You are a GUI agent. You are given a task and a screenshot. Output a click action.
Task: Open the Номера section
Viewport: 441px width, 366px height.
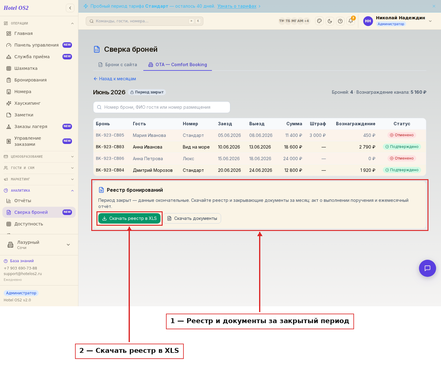[39, 92]
